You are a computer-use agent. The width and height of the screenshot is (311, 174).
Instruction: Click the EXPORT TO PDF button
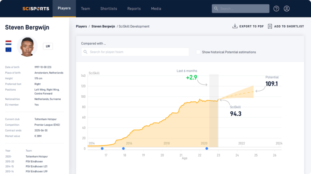click(248, 26)
